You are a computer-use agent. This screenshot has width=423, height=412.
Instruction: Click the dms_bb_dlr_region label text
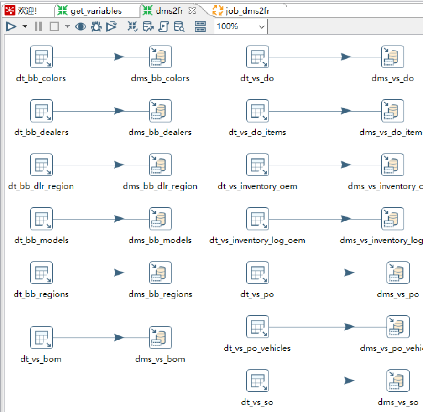pyautogui.click(x=160, y=186)
